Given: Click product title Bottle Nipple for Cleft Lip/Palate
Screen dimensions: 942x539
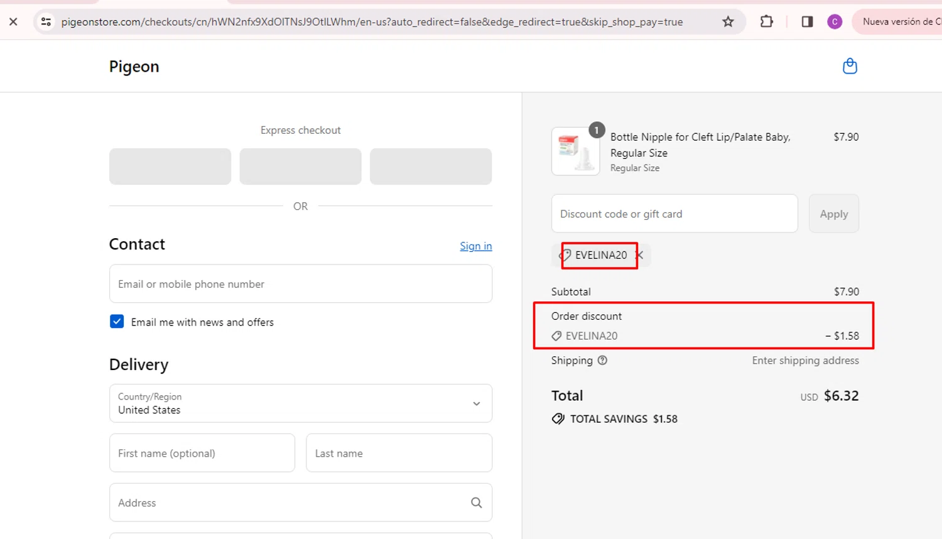Looking at the screenshot, I should [700, 145].
